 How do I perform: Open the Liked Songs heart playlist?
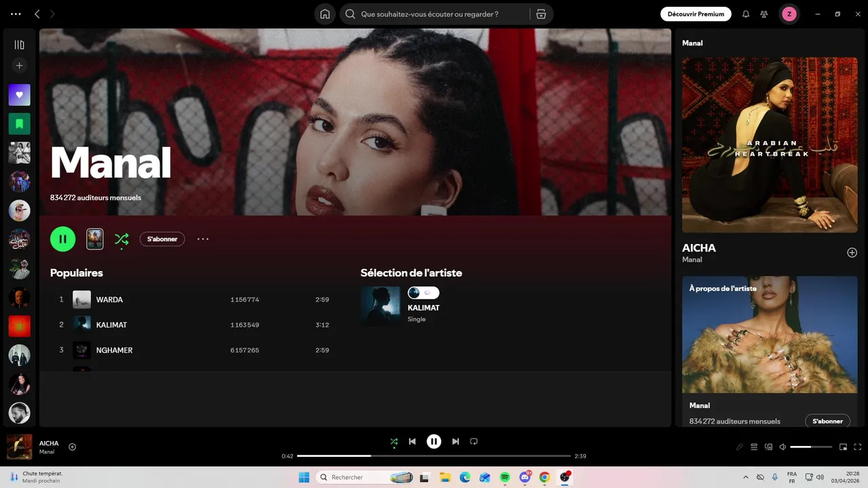19,95
